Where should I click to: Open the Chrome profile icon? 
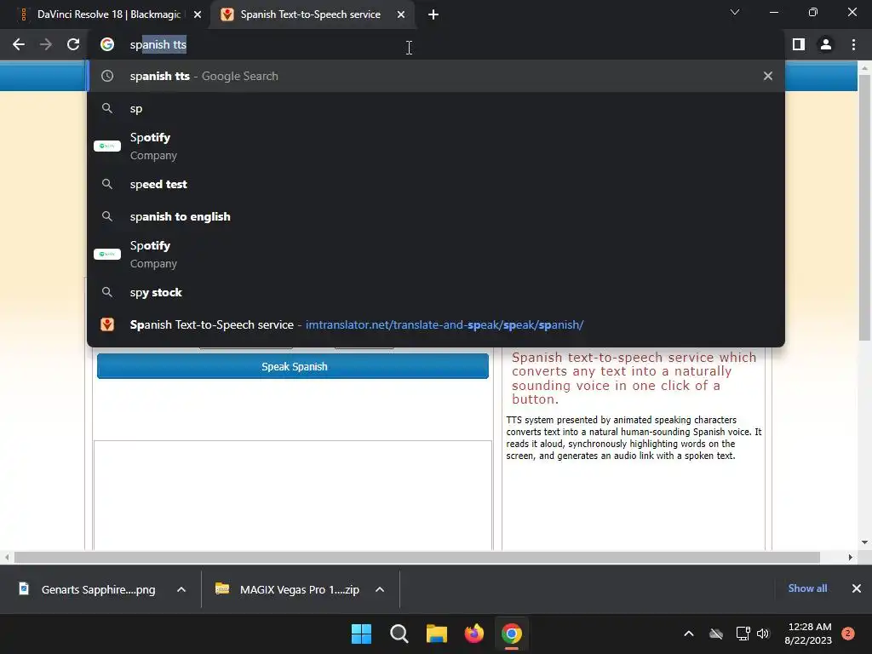pyautogui.click(x=826, y=44)
